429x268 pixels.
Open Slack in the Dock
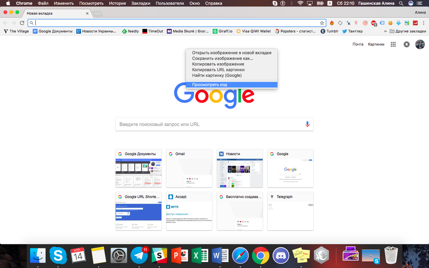click(160, 255)
